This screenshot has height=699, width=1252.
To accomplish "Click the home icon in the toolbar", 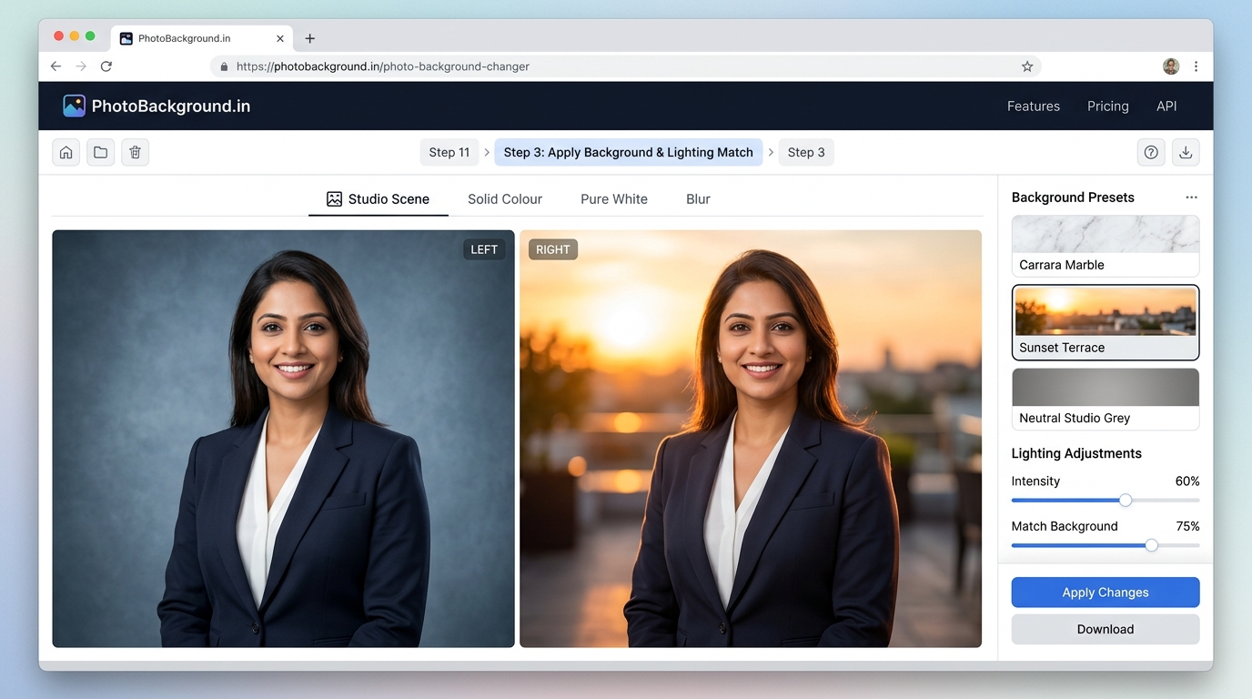I will tap(66, 152).
